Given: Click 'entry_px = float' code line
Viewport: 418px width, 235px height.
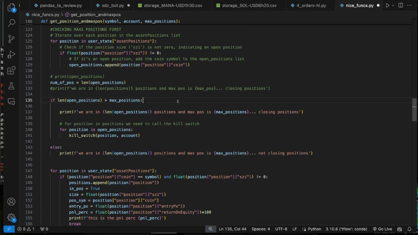Looking at the screenshot, I should [x=127, y=206].
